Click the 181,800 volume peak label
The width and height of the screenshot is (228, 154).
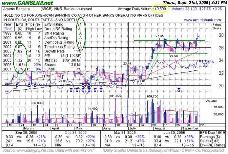click(115, 96)
